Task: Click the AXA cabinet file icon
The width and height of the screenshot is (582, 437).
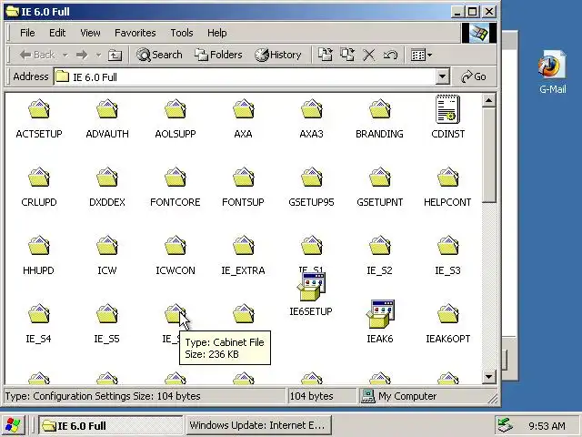Action: 244,109
